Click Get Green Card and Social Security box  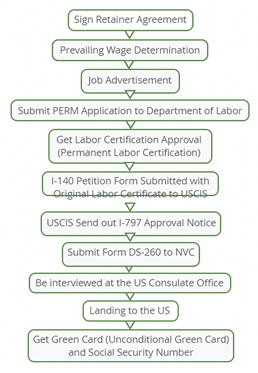click(131, 346)
